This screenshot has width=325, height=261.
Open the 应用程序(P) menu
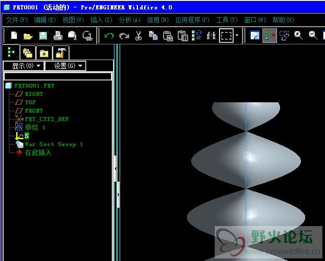coord(192,20)
